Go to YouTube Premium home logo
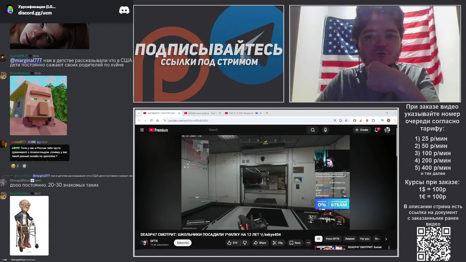Image resolution: width=466 pixels, height=262 pixels. pyautogui.click(x=158, y=130)
